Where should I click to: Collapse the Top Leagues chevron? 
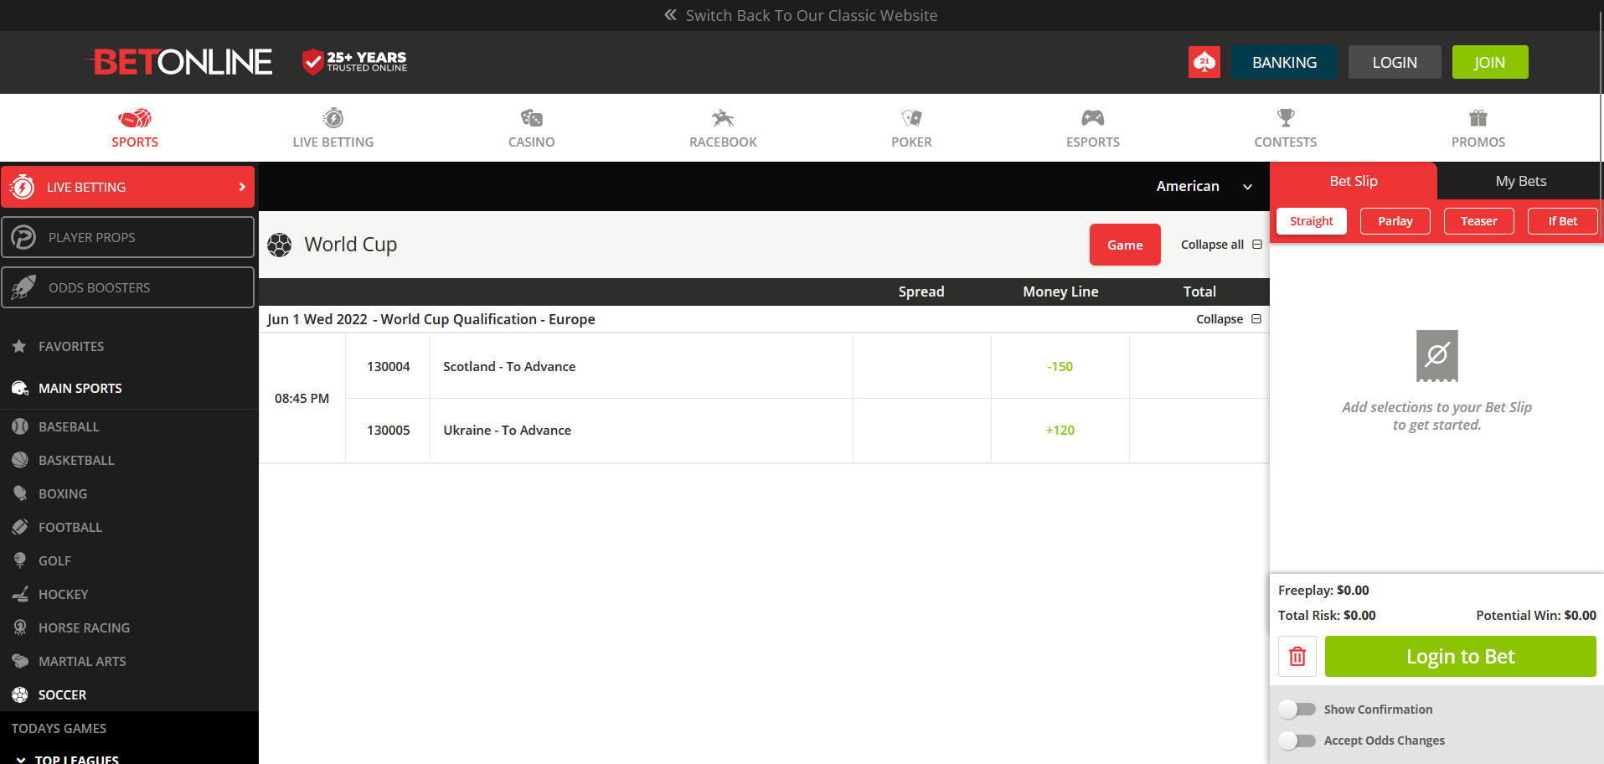21,759
